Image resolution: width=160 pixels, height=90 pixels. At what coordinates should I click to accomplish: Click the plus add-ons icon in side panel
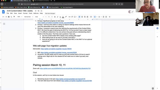coord(157,37)
